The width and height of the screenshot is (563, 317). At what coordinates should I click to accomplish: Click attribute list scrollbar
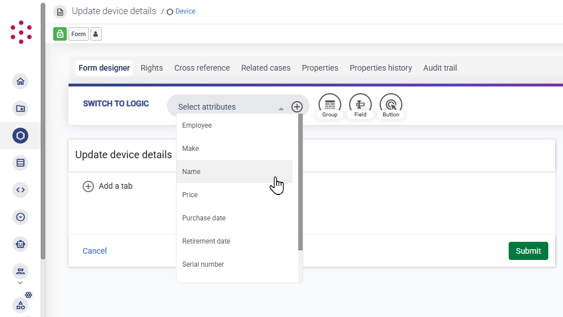[x=300, y=182]
